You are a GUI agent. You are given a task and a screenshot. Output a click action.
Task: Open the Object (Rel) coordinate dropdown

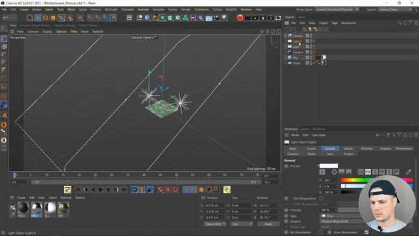pyautogui.click(x=215, y=224)
